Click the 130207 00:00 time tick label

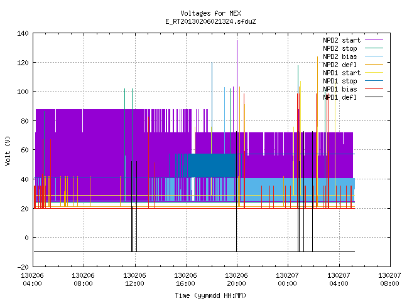pyautogui.click(x=287, y=280)
